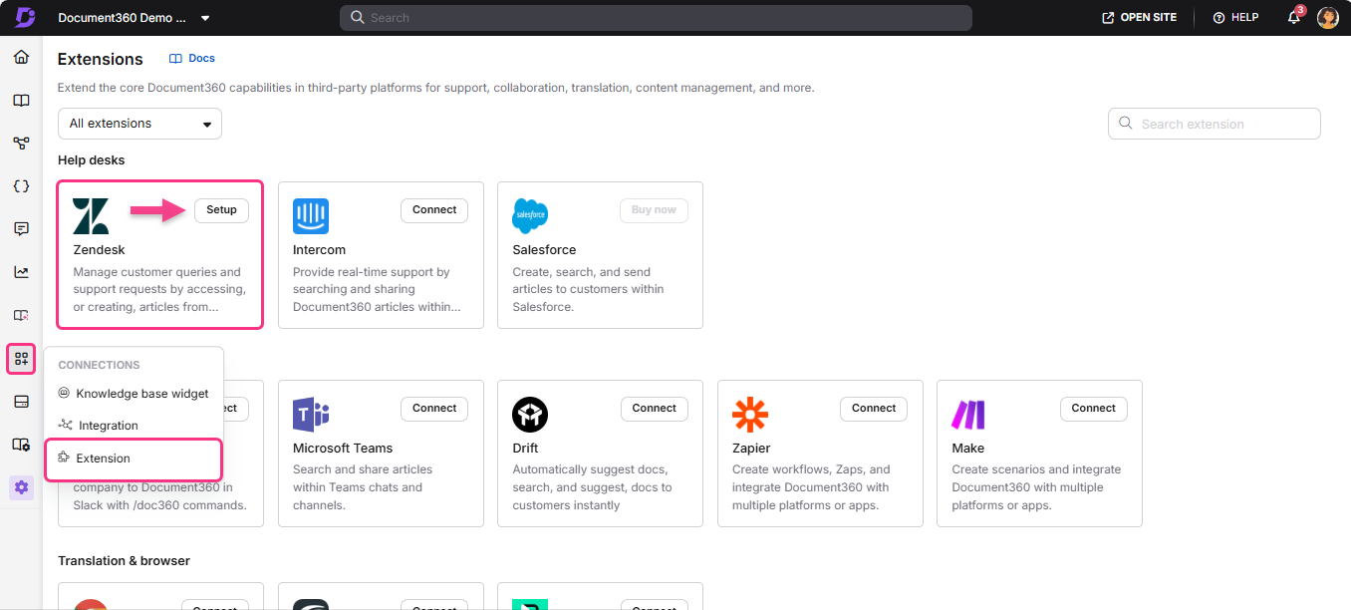Screen dimensions: 1351x610
Task: Click the Microsoft Teams extension logo
Action: point(311,414)
